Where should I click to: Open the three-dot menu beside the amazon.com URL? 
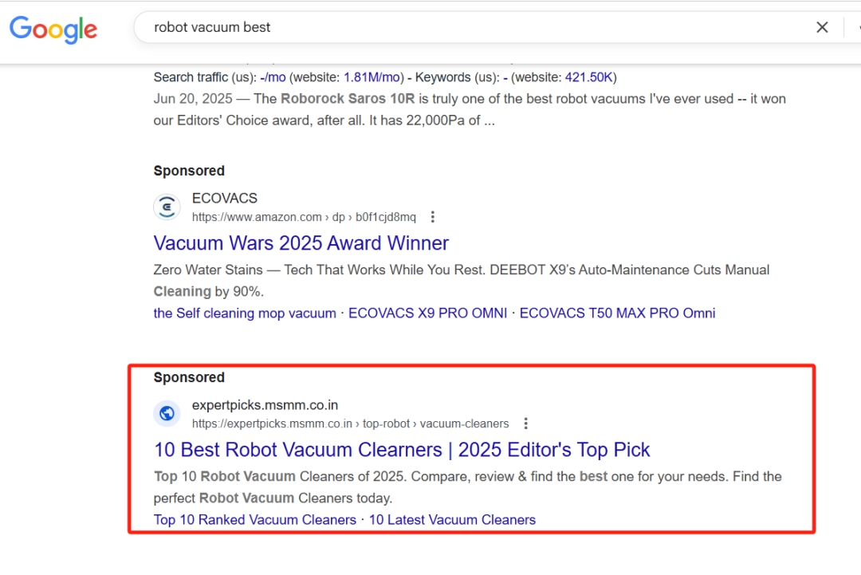point(433,217)
